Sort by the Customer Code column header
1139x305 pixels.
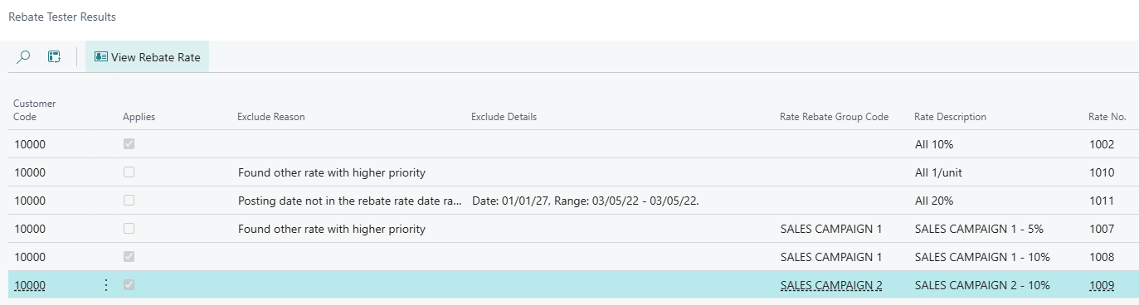coord(35,110)
